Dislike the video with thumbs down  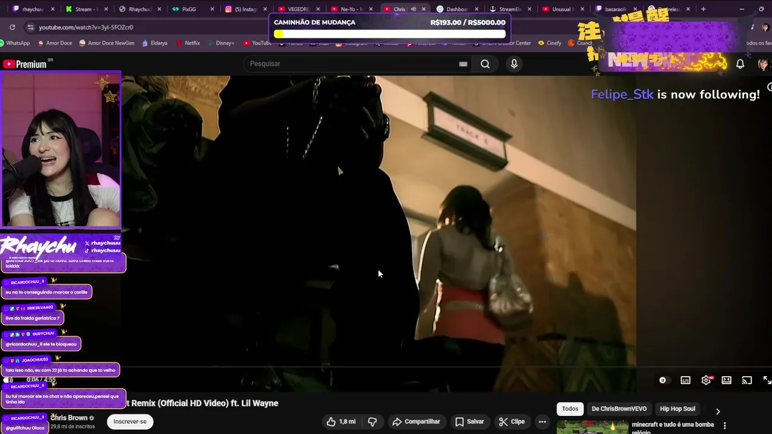[373, 421]
